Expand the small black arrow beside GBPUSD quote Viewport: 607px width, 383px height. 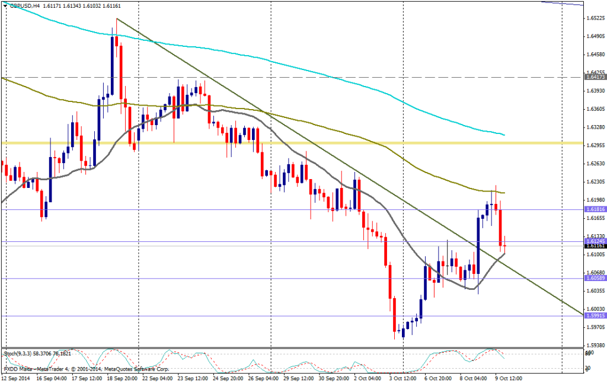pyautogui.click(x=5, y=6)
